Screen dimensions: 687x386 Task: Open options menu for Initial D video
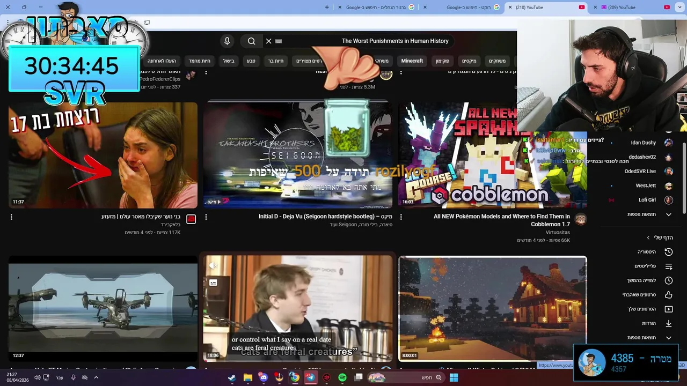(206, 217)
